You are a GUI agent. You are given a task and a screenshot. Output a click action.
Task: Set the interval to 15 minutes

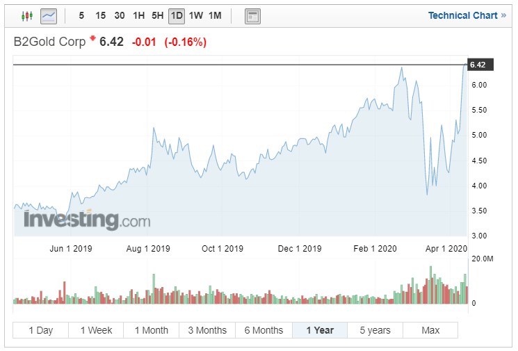point(101,15)
